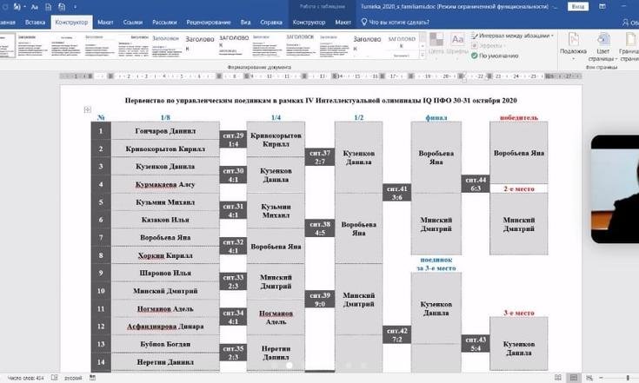Image resolution: width=639 pixels, height=383 pixels.
Task: Open the Вставка ribbon tab
Action: click(35, 23)
